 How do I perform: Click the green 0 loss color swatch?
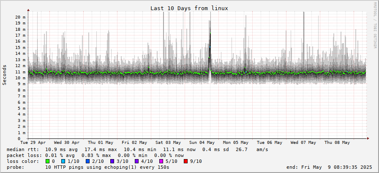[47, 161]
